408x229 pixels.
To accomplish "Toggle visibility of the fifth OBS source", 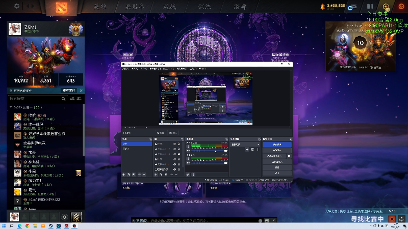I will click(174, 164).
